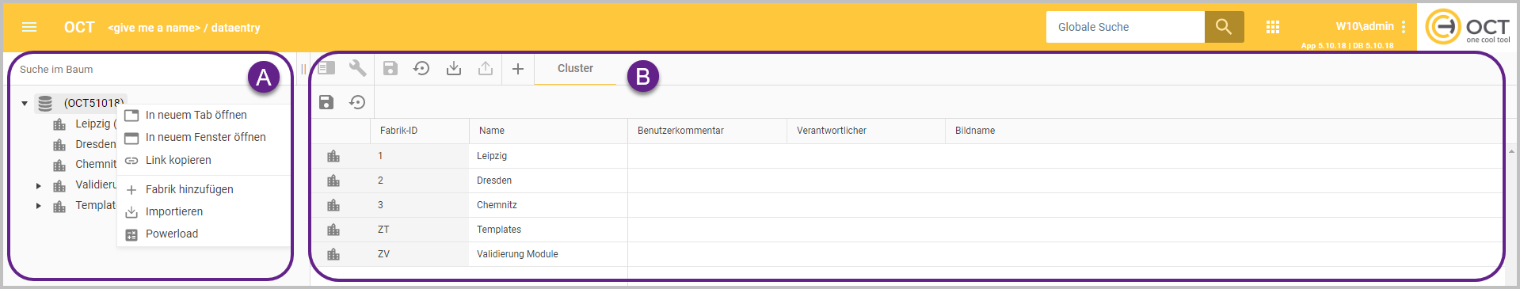Screen dimensions: 1520x289
Task: Select the Dresden row in the table
Action: 907,181
